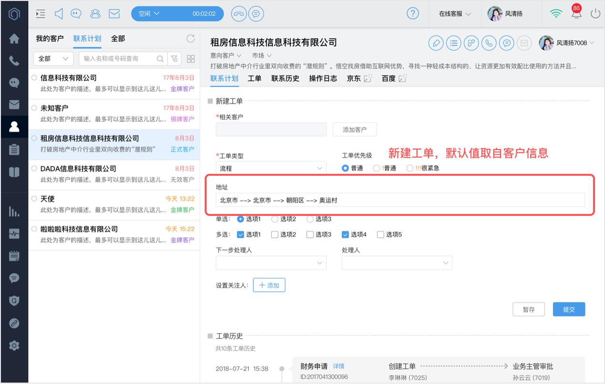The width and height of the screenshot is (605, 384).
Task: Select the 普通 priority radio with blue dot
Action: (345, 168)
